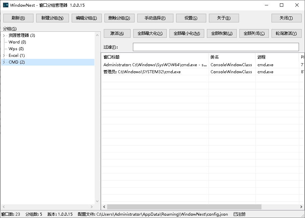Click 全部恢复(U) restore all button
Image resolution: width=305 pixels, height=218 pixels.
click(x=222, y=33)
